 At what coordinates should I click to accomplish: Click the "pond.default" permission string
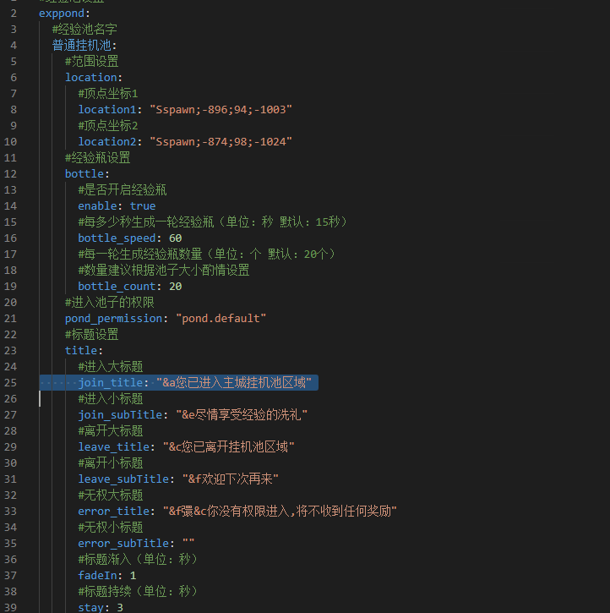(x=221, y=319)
